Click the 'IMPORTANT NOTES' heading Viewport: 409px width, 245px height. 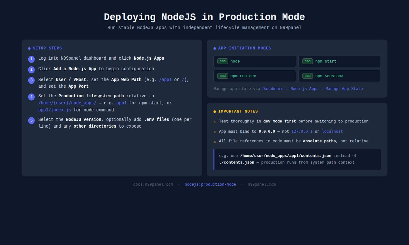click(x=238, y=112)
